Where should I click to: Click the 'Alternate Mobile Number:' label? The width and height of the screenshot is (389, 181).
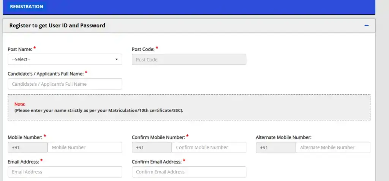(x=283, y=137)
